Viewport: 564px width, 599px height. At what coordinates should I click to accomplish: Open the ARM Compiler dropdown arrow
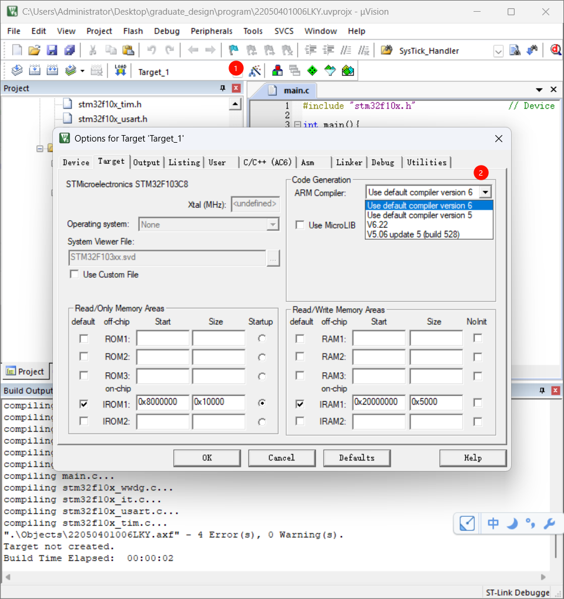coord(485,192)
